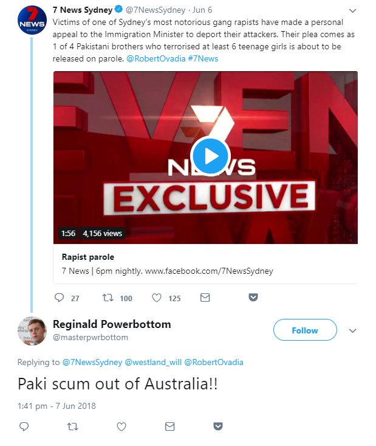This screenshot has height=446, width=376.
Task: Reply to the 7 News Sydney tweet
Action: point(59,298)
